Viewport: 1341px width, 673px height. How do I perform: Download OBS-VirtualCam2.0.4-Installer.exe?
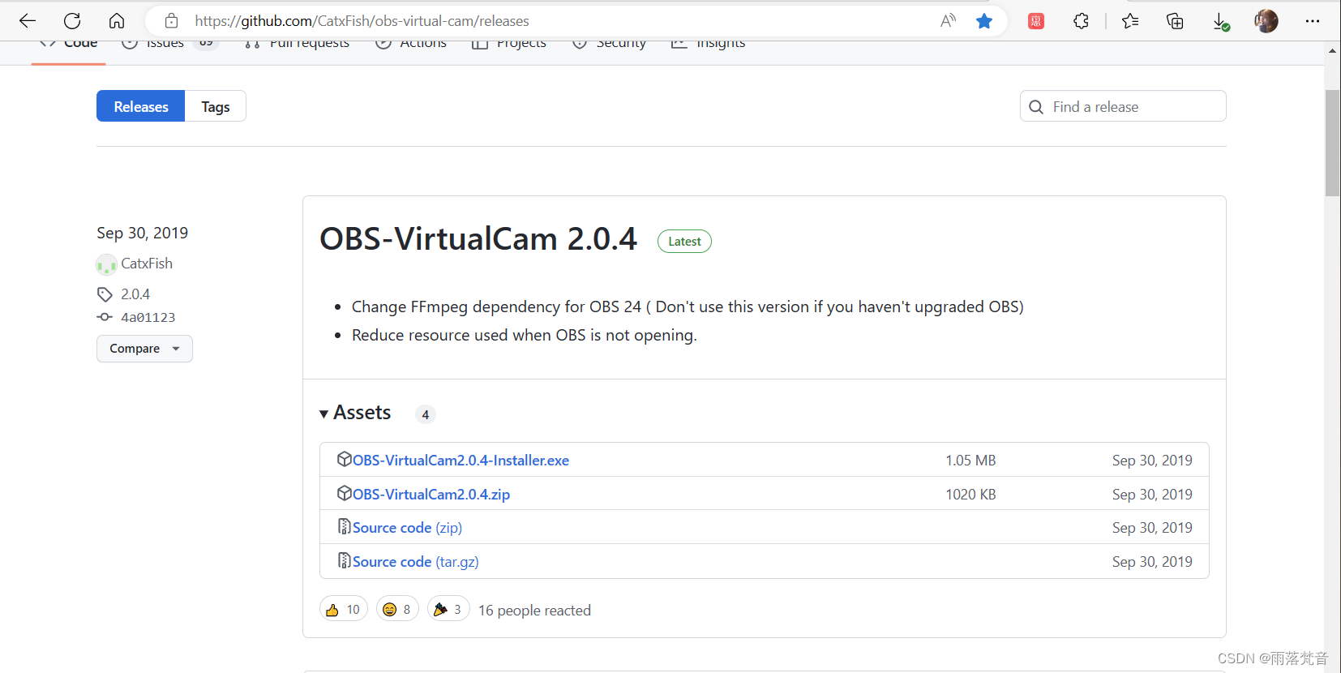461,460
